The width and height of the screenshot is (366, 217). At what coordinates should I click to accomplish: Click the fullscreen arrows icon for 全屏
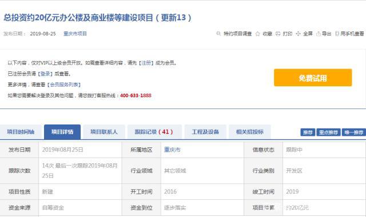click(298, 34)
